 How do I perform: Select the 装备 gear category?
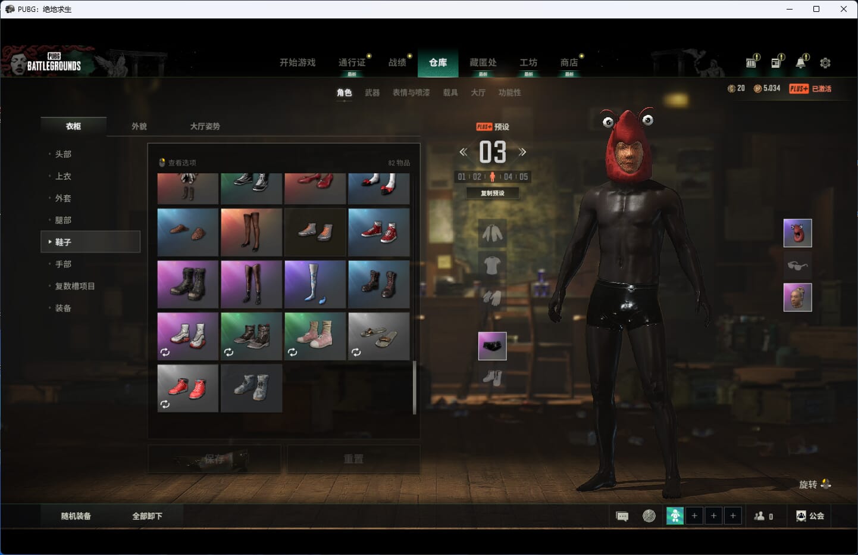tap(90, 308)
